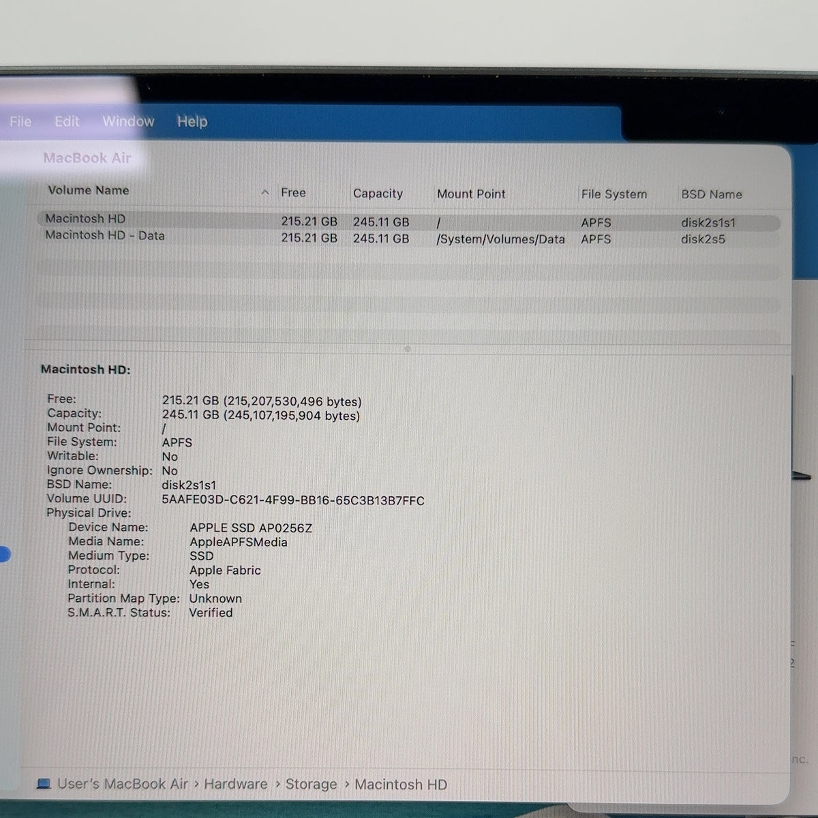Click disk2s5 in the BSD Name column
The width and height of the screenshot is (818, 818).
tap(703, 239)
